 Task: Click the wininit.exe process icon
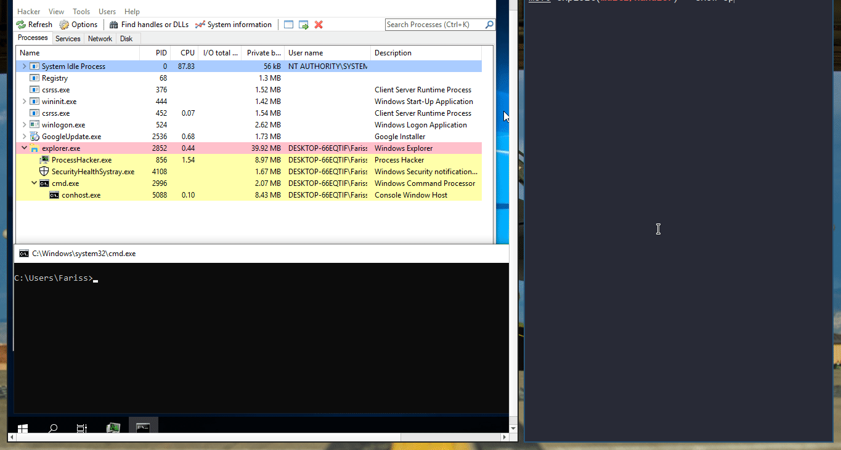click(x=35, y=102)
